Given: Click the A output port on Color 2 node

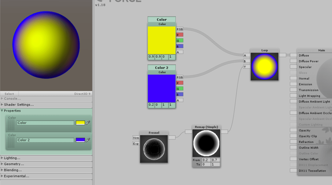Looking at the screenshot, I should [180, 100].
